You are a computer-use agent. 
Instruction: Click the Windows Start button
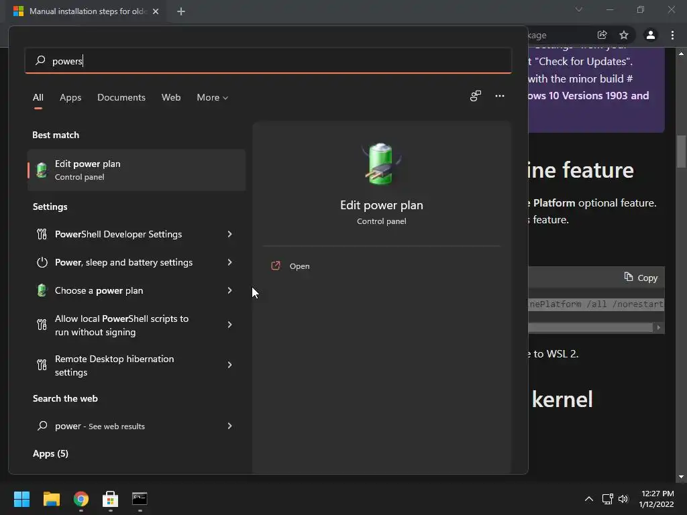[x=21, y=499]
